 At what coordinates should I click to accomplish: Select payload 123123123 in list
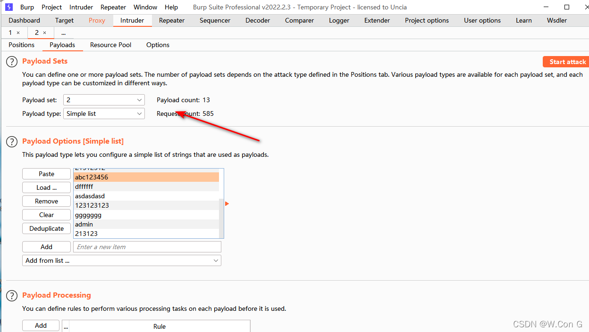click(146, 205)
